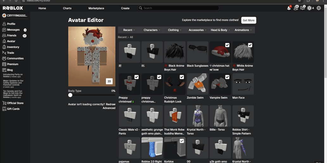The width and height of the screenshot is (327, 163).
Task: Click the Body Type slider handle
Action: [70, 95]
